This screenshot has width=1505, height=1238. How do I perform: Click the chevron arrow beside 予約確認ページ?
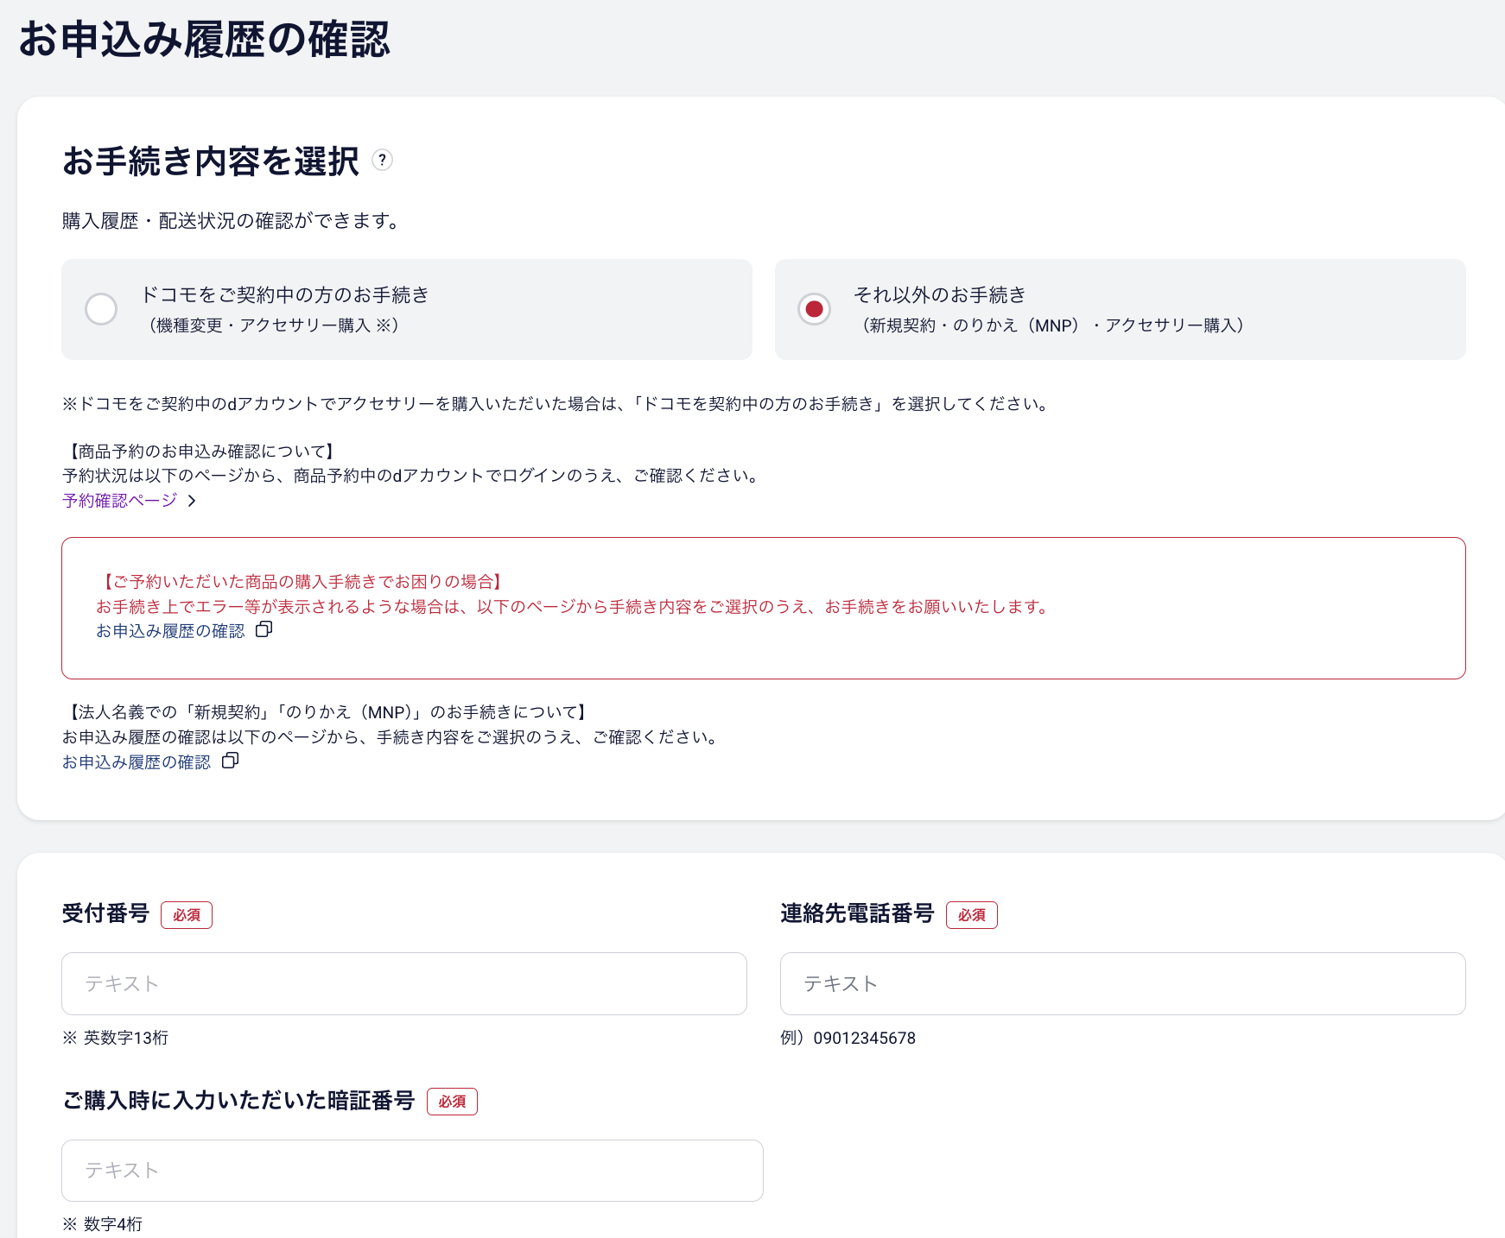(192, 501)
